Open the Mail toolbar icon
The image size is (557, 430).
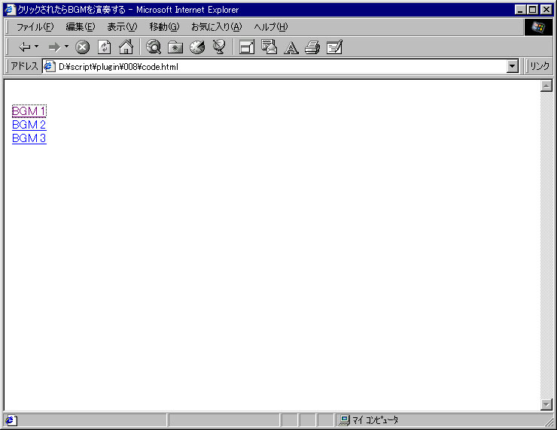coord(269,47)
